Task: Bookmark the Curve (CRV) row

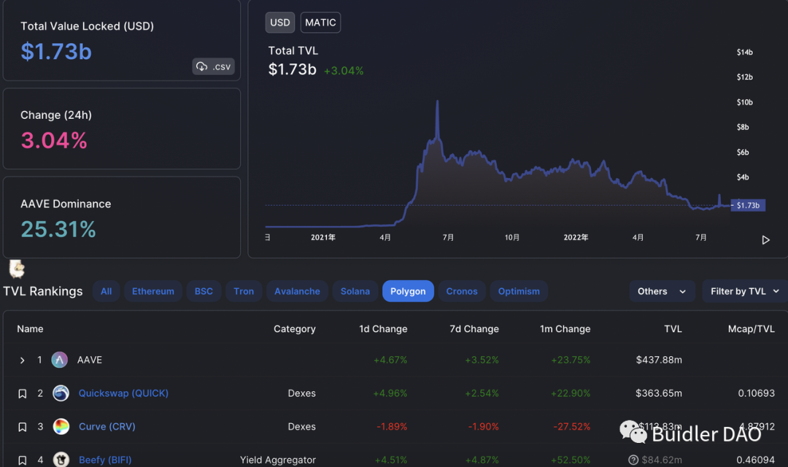Action: (22, 427)
